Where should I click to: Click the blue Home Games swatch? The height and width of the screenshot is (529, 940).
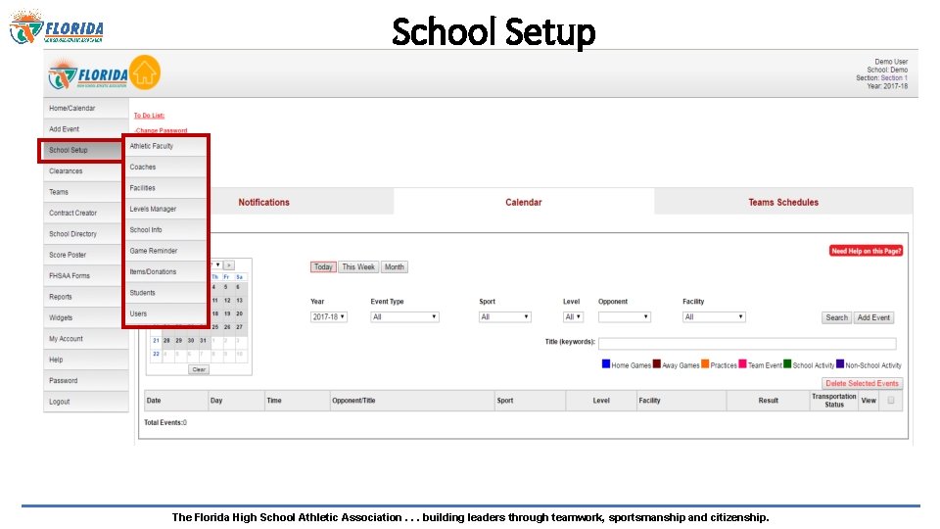[x=606, y=364]
